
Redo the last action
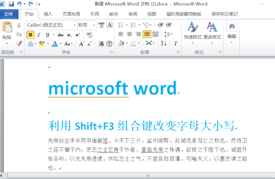[x=31, y=4]
